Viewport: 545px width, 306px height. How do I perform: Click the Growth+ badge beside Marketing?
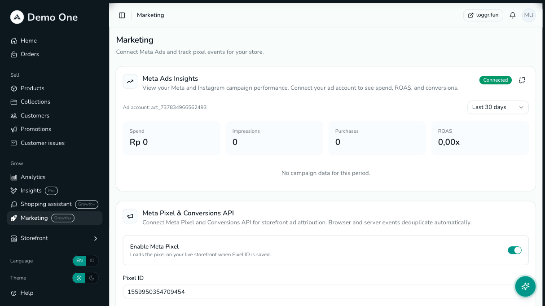63,218
